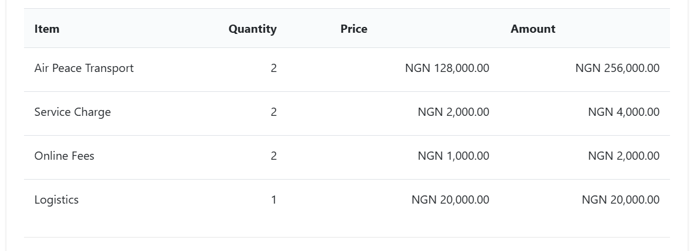This screenshot has width=697, height=251.
Task: Click the Price column header
Action: point(354,29)
